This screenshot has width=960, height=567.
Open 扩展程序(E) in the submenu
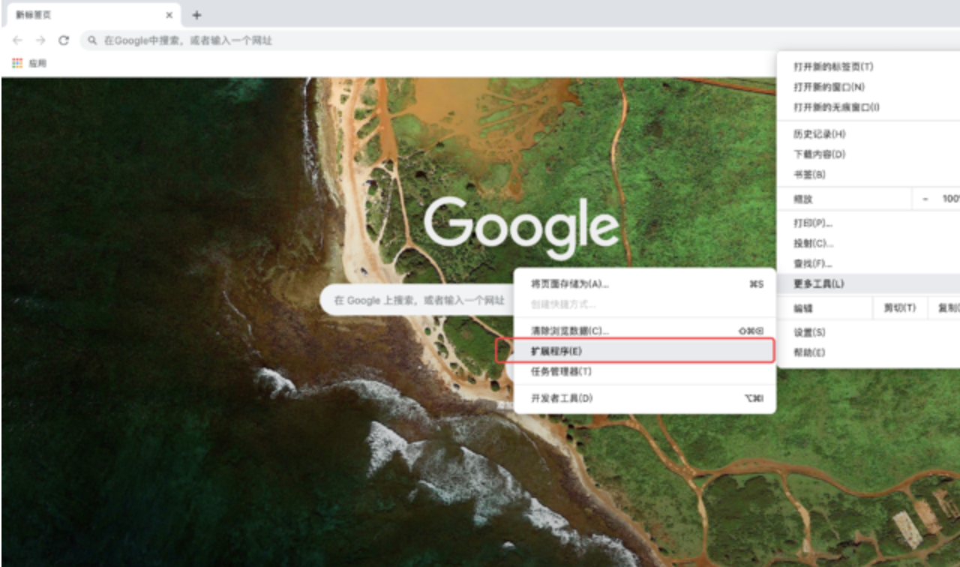pyautogui.click(x=645, y=351)
